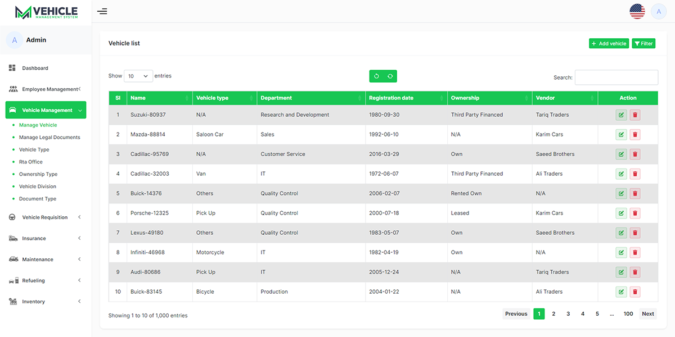Click the refresh icon in the green toolbar
The image size is (675, 337).
tap(390, 75)
